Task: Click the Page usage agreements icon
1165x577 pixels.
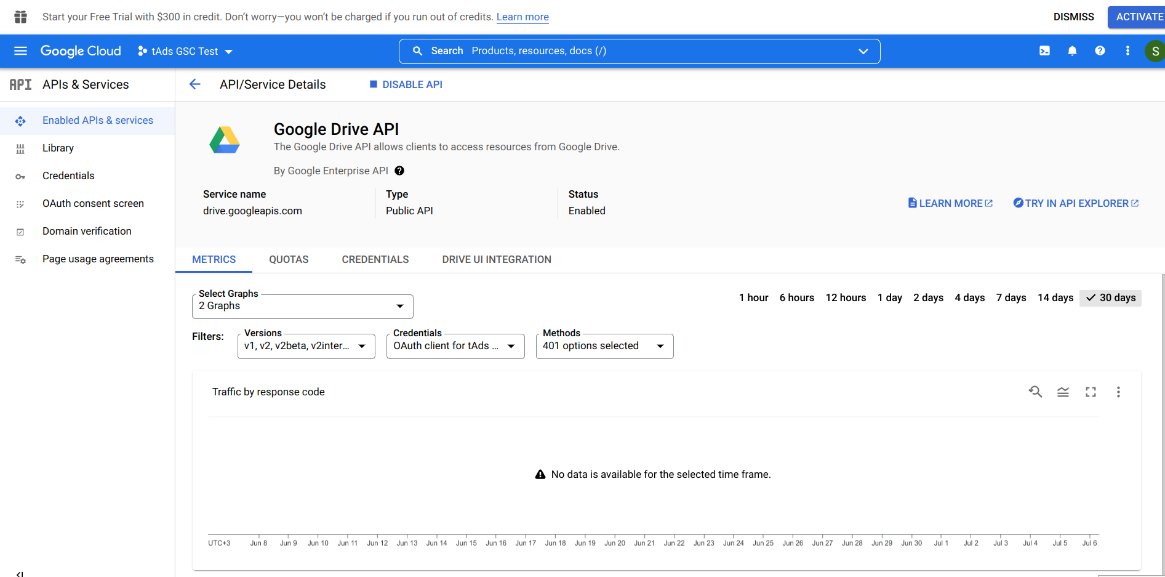Action: tap(20, 260)
